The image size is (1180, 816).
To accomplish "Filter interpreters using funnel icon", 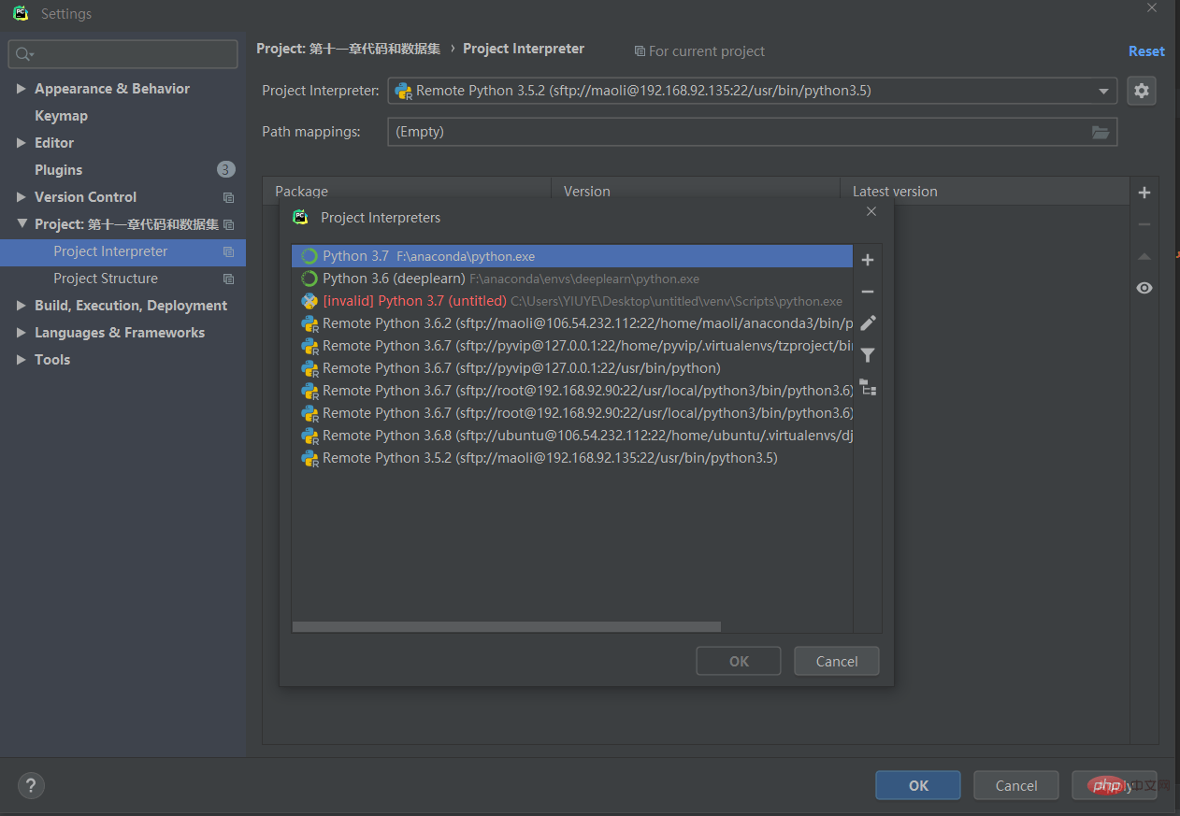I will (868, 355).
